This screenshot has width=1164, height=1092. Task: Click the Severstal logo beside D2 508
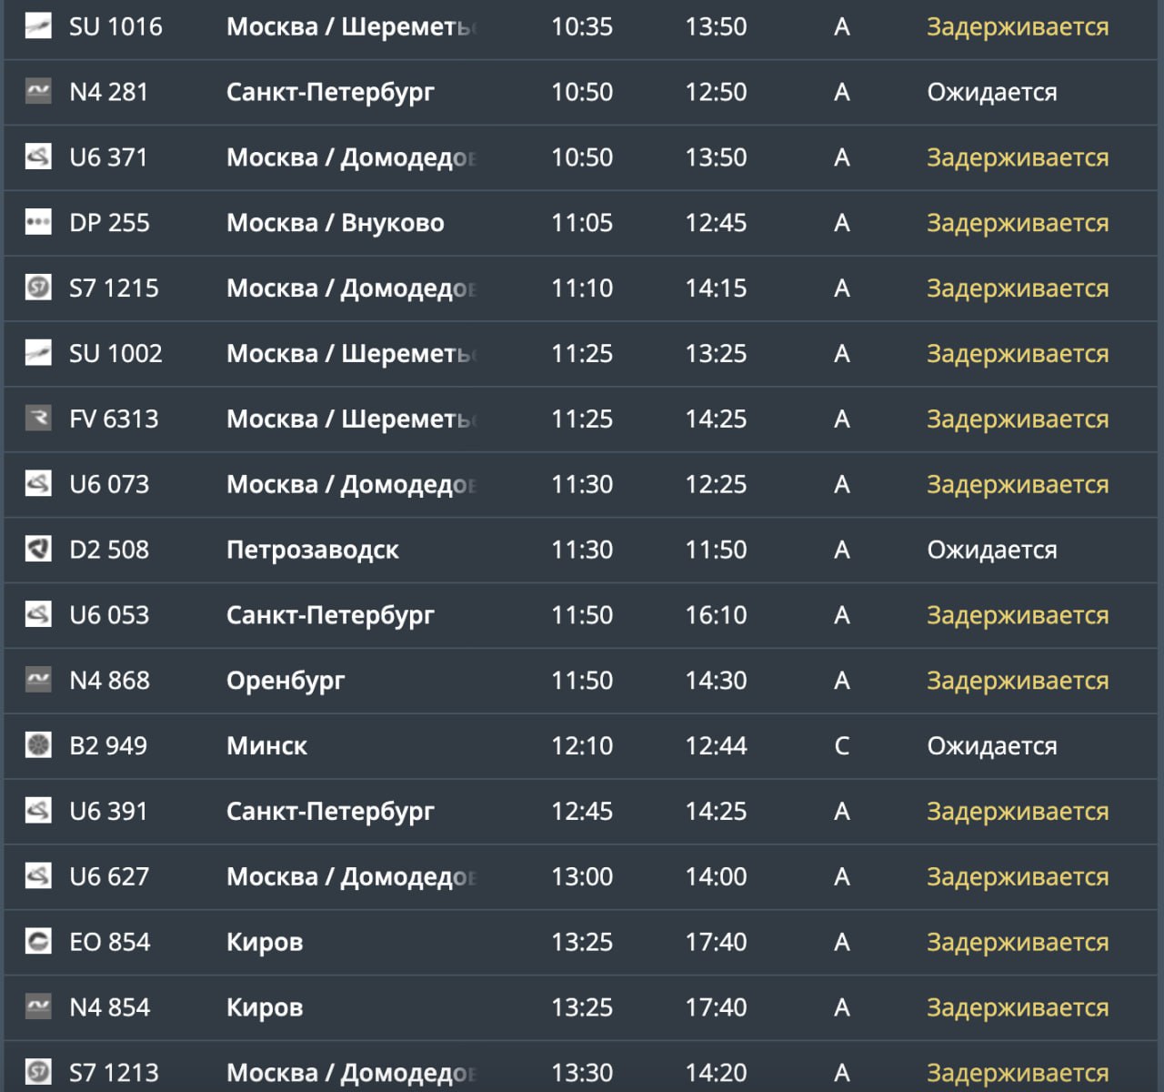(38, 549)
